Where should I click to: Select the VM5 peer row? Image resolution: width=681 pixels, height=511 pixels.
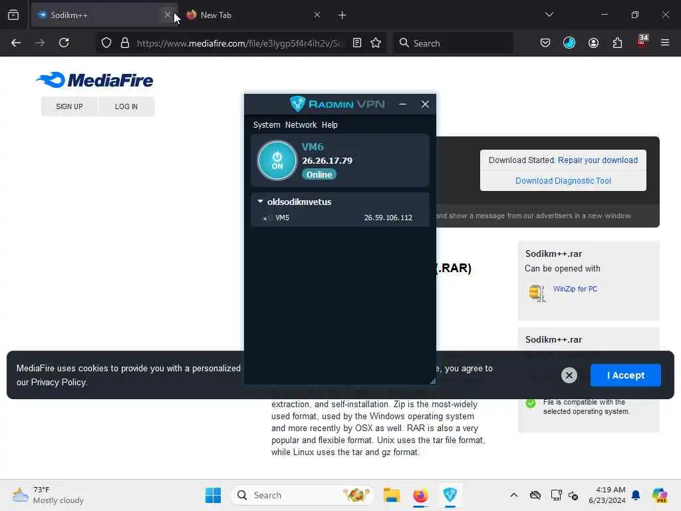(x=340, y=218)
